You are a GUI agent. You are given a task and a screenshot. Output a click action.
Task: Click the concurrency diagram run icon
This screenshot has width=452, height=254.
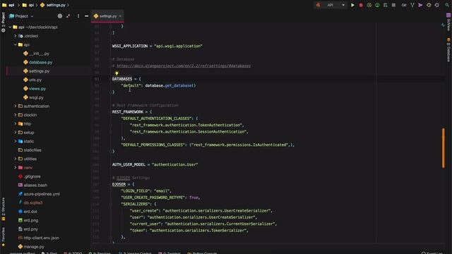pos(386,5)
